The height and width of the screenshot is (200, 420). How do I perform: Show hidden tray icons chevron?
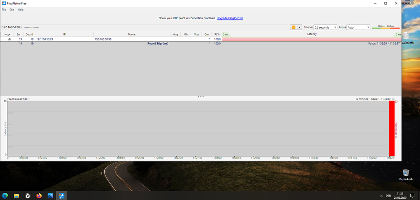tap(381, 196)
